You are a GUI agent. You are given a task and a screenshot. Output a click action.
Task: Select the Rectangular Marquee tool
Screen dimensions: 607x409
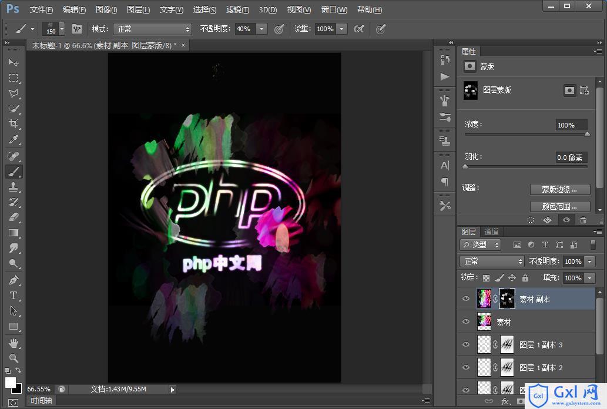pos(14,78)
